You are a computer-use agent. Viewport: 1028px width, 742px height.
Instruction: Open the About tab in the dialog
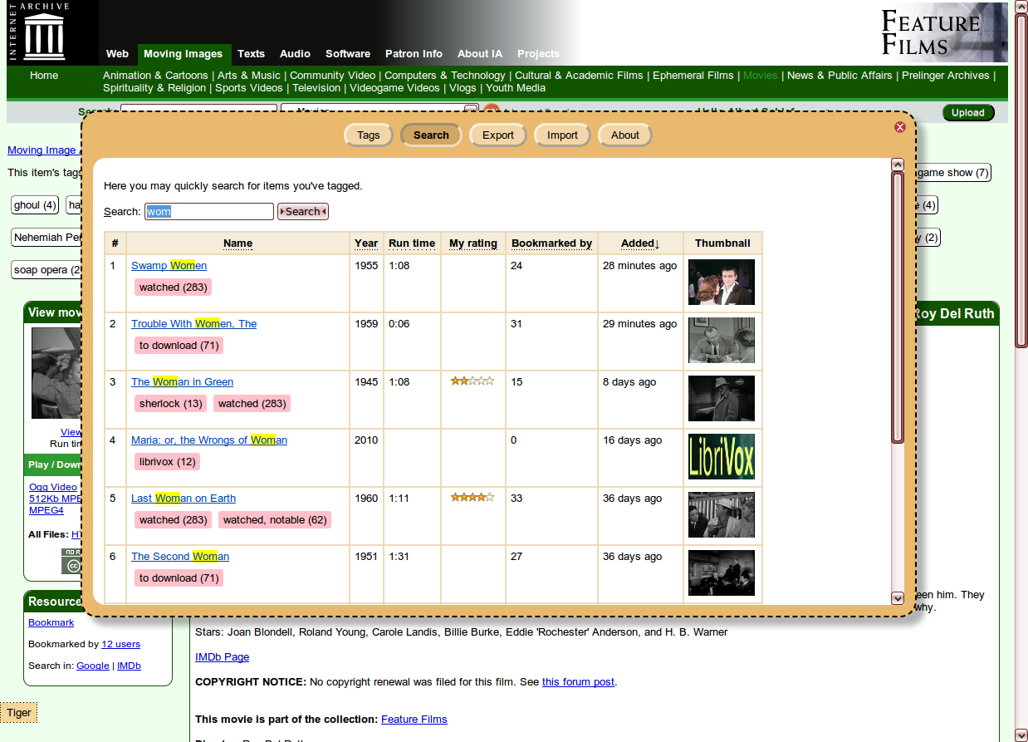pyautogui.click(x=624, y=135)
